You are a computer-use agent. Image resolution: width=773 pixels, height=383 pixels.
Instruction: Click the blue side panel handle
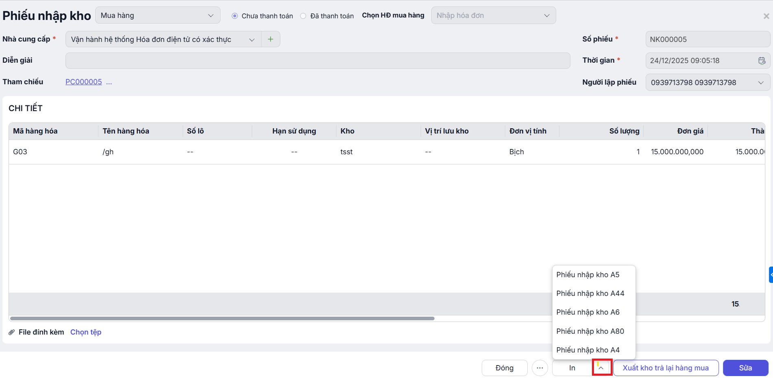tap(771, 275)
